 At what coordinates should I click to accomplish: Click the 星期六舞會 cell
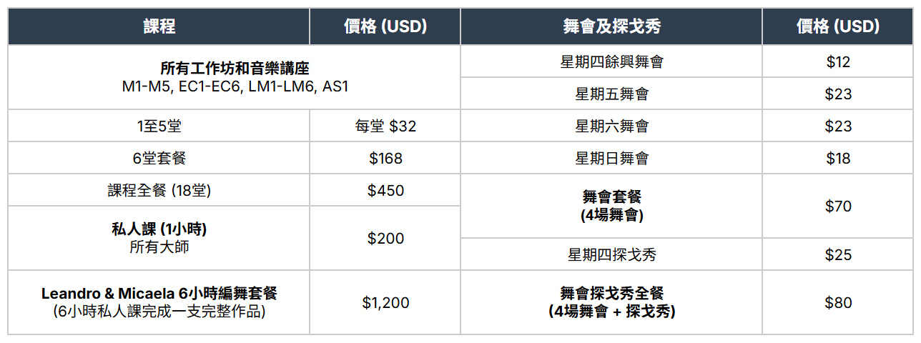pos(611,126)
